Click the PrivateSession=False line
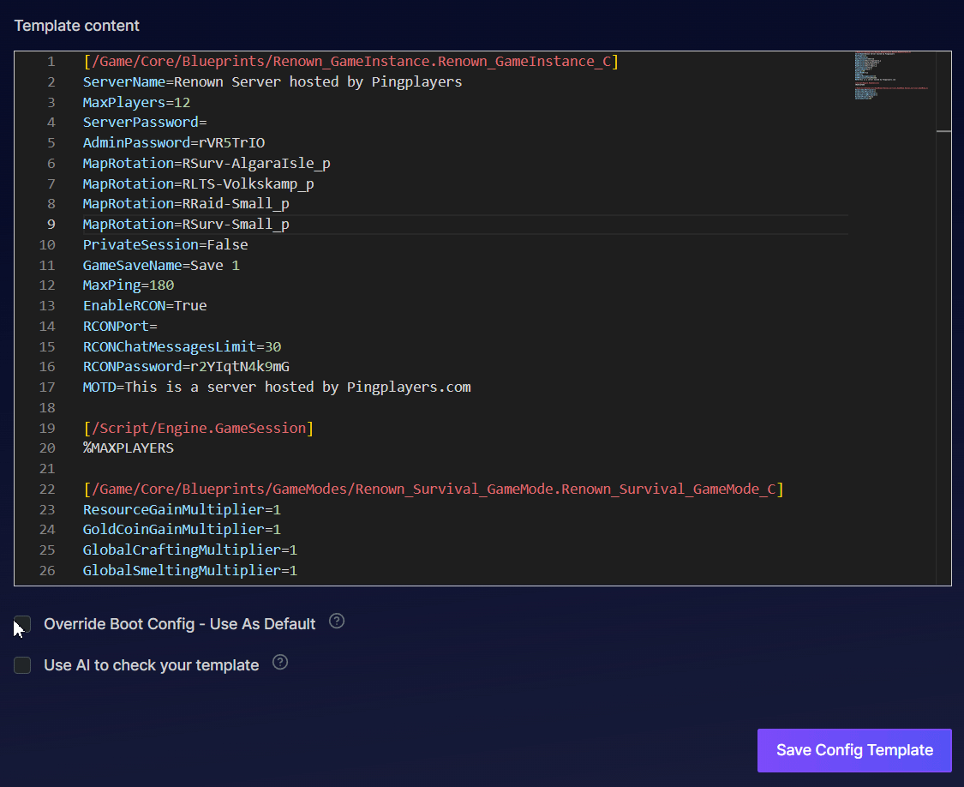This screenshot has height=787, width=964. [x=165, y=245]
